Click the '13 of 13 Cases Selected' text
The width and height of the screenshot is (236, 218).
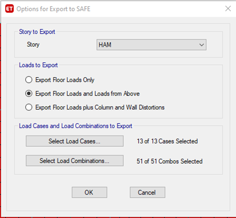point(167,141)
